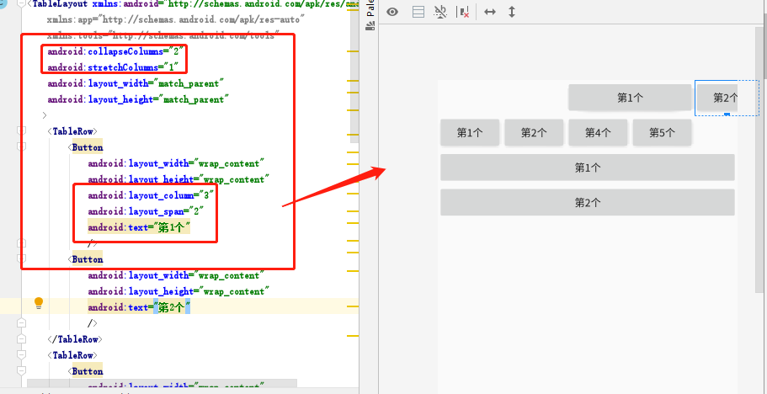The width and height of the screenshot is (767, 394).
Task: Click the android:layout_width="match_parent" line
Action: [x=136, y=83]
